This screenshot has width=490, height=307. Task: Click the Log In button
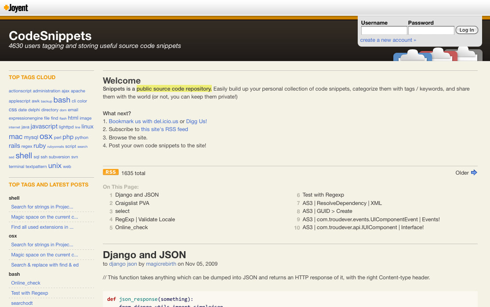point(467,30)
